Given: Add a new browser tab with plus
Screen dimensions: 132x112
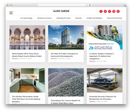Looking at the screenshot, I should [x=125, y=6].
